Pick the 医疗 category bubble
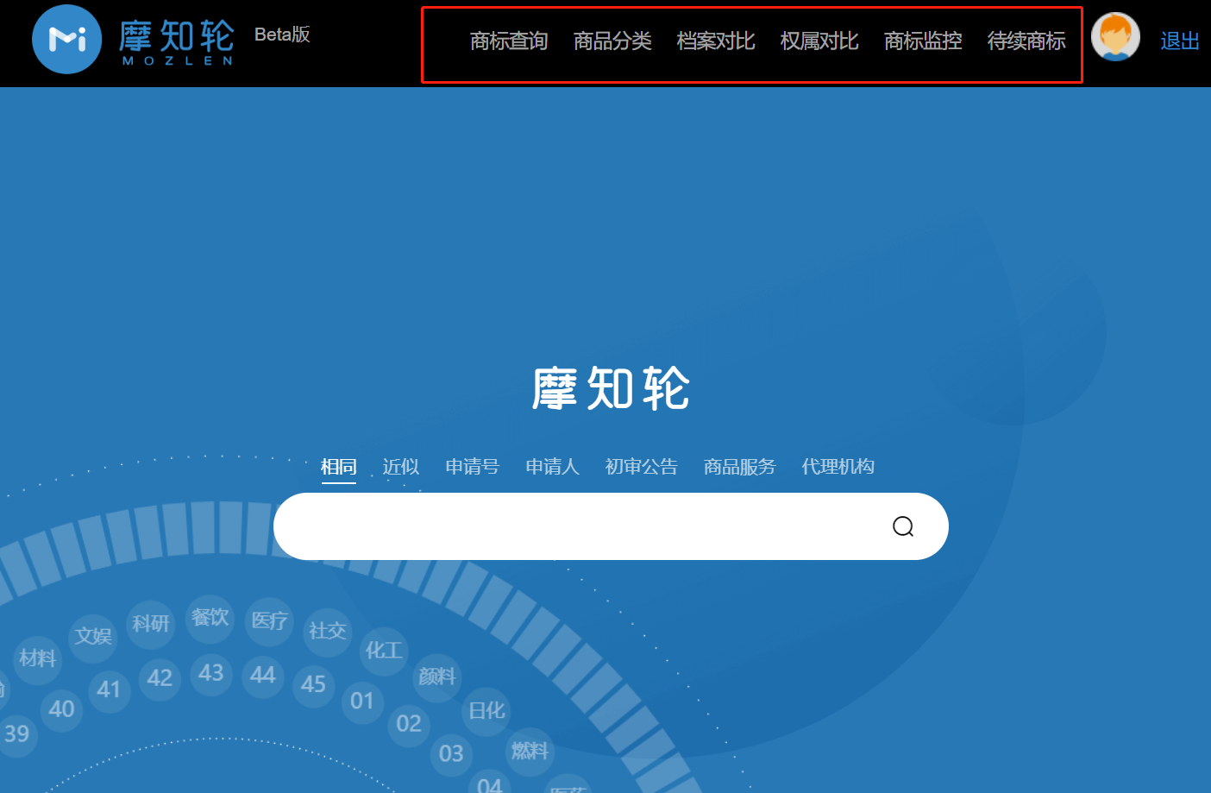The height and width of the screenshot is (793, 1211). tap(269, 620)
